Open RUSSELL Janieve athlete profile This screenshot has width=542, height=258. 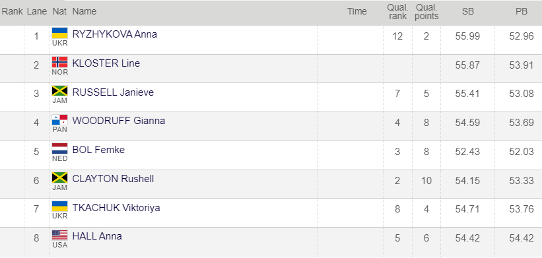(113, 92)
